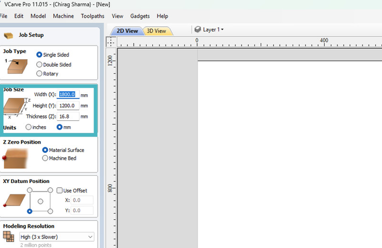Viewport: 382px width, 248px height.
Task: Click the Job Type material illustration
Action: 16,66
